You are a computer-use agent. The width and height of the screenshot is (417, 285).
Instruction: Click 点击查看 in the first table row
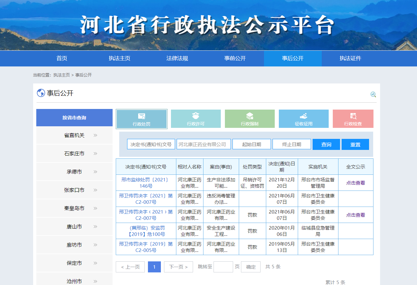(355, 183)
